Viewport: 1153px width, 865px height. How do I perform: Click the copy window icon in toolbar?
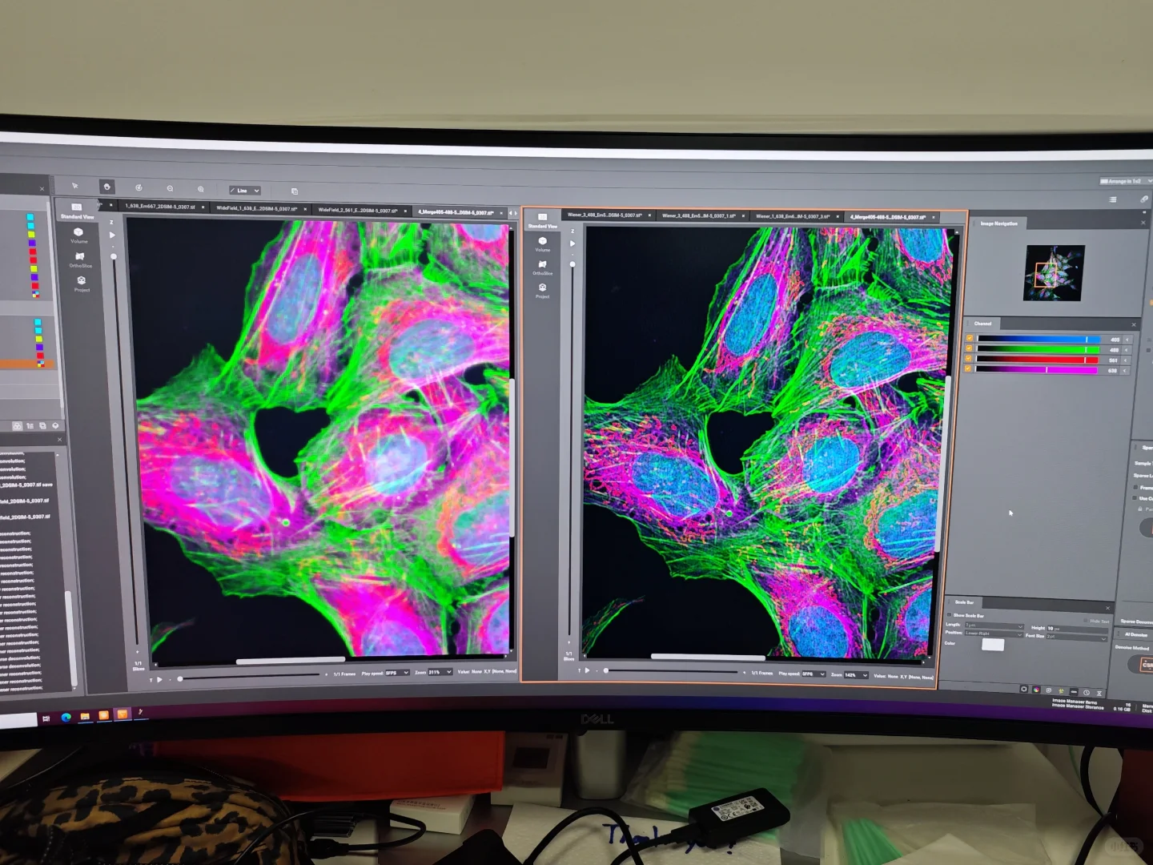294,191
